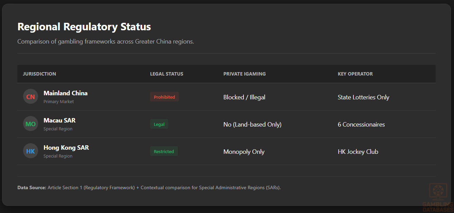Click the Restricted status badge
This screenshot has height=213, width=454.
[164, 151]
